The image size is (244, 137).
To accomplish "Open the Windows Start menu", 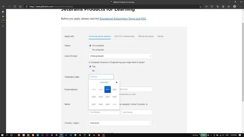I will [x=2, y=135].
